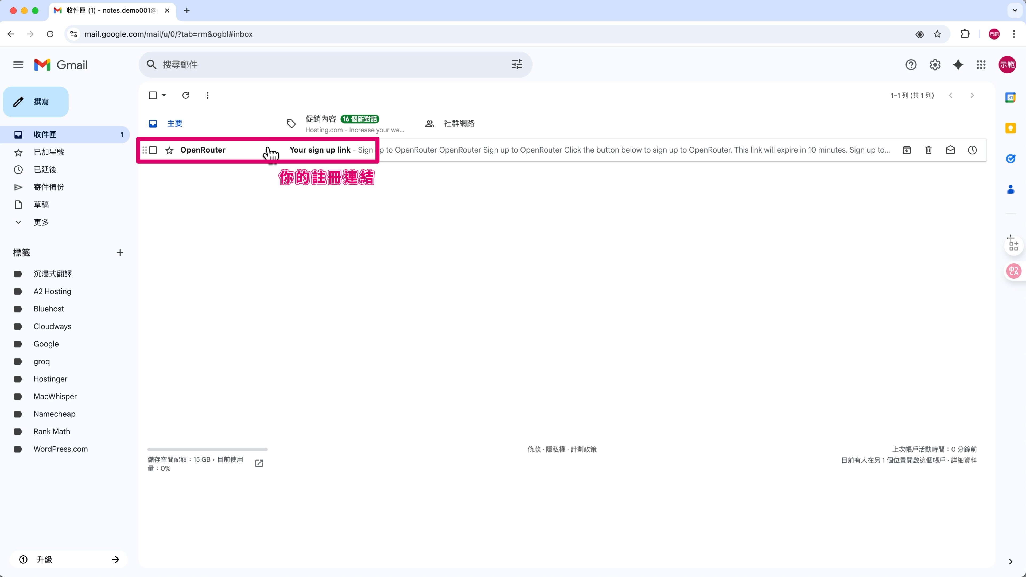Go to newer messages page arrow

pyautogui.click(x=951, y=95)
